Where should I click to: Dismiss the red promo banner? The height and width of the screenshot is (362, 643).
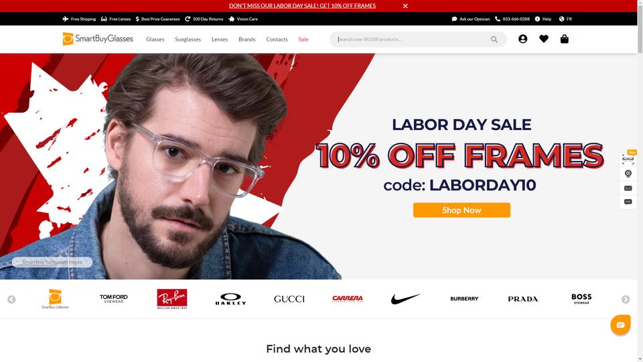(405, 6)
